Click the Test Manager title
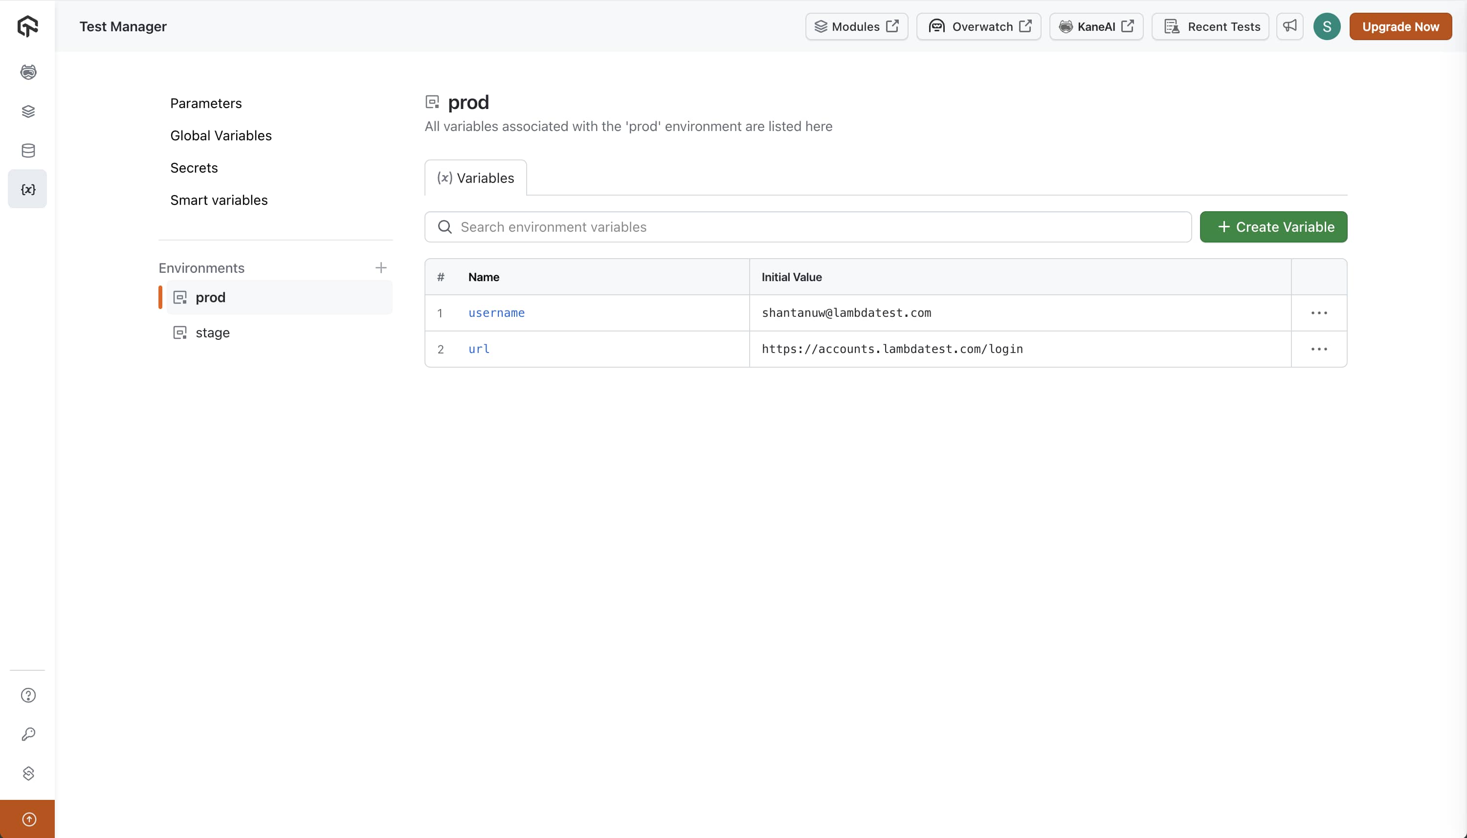This screenshot has width=1467, height=838. (x=123, y=26)
